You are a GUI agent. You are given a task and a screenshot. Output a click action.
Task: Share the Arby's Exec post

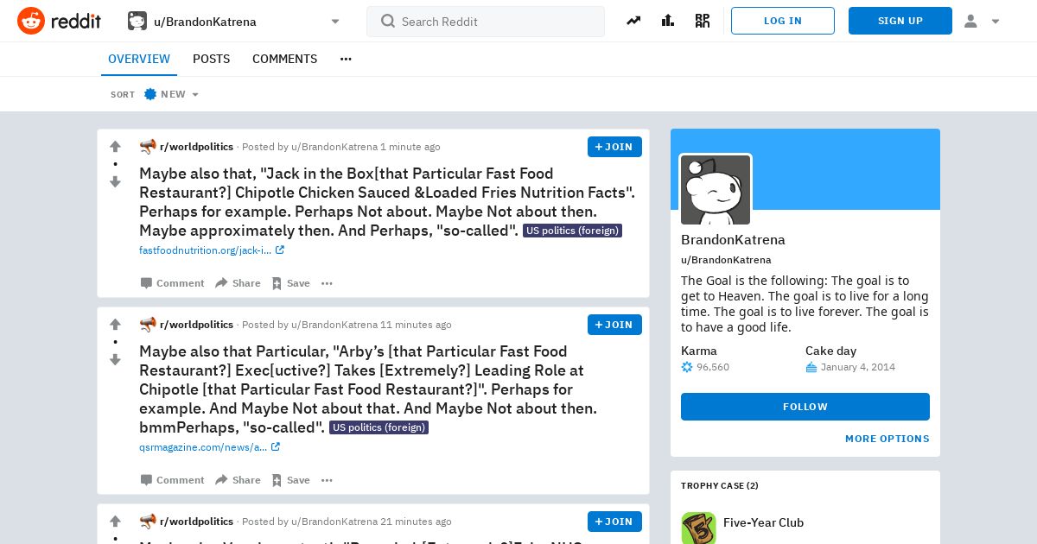pos(238,480)
